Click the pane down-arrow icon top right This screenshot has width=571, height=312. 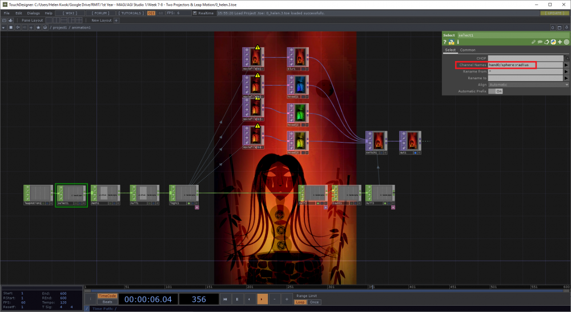pyautogui.click(x=566, y=27)
